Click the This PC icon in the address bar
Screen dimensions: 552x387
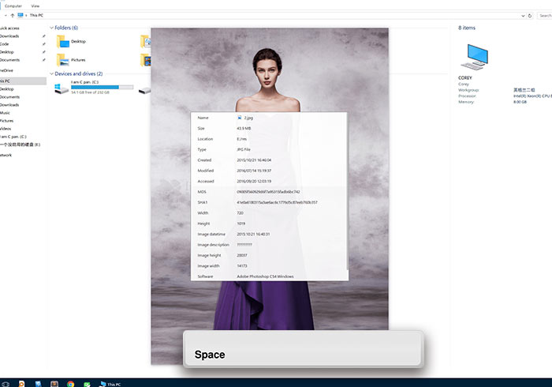click(21, 15)
